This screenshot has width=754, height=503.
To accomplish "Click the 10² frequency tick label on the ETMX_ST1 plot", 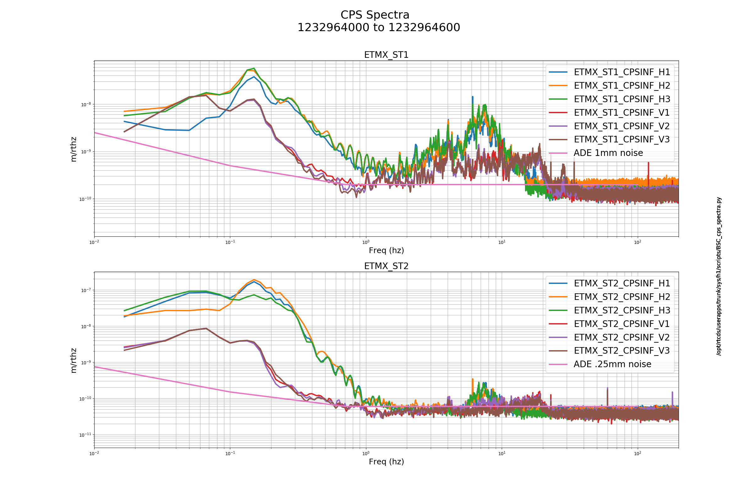I will click(638, 242).
